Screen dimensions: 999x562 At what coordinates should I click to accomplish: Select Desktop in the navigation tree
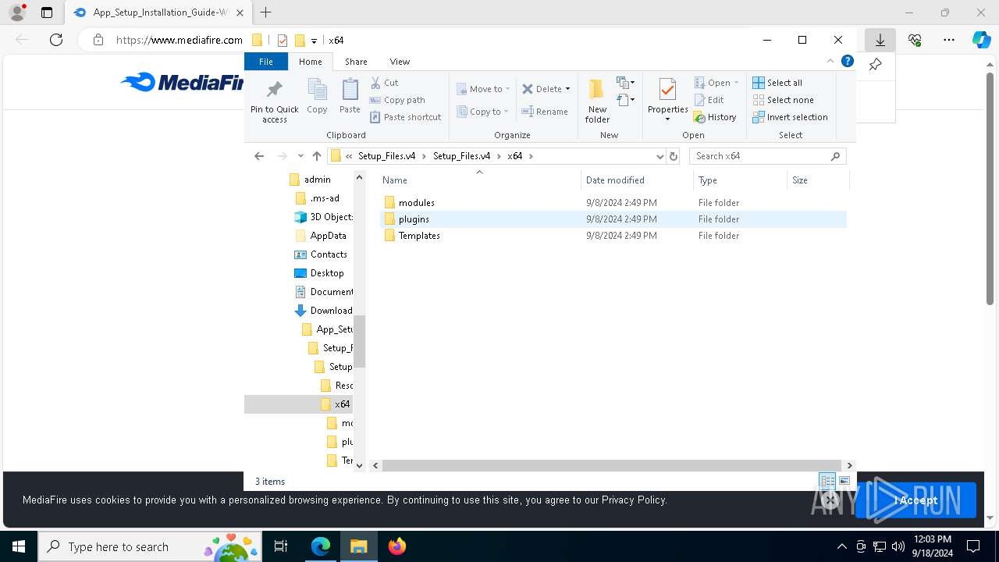point(320,273)
